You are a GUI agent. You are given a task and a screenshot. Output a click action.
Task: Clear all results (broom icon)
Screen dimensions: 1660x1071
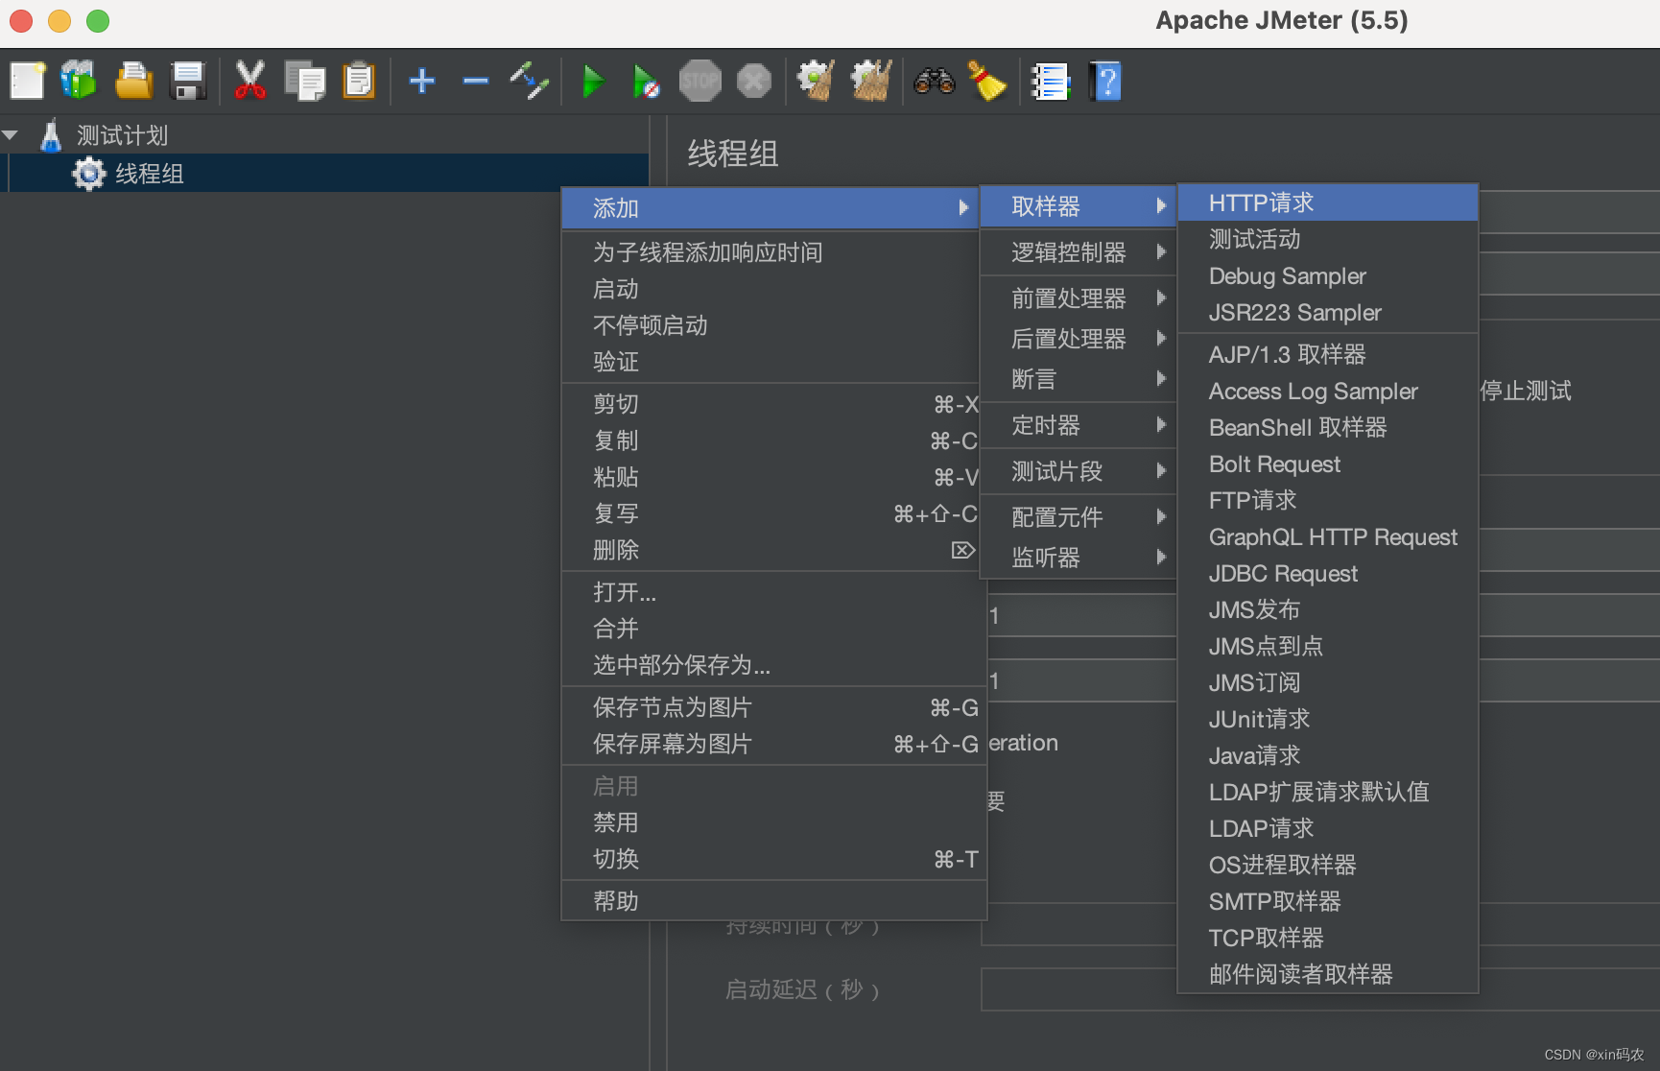[869, 81]
